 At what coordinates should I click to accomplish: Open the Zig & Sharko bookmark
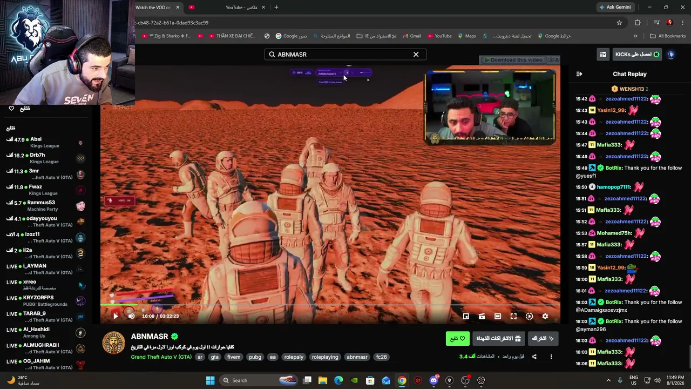(166, 36)
